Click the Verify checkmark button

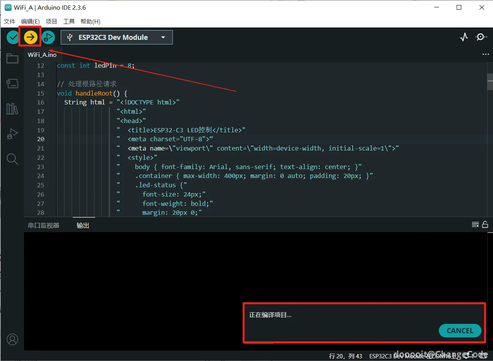click(13, 37)
